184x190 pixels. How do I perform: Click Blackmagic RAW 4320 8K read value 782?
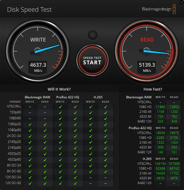click(174, 117)
